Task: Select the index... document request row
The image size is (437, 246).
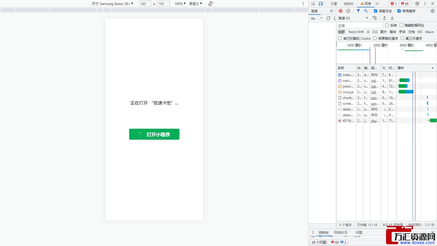Action: point(386,75)
